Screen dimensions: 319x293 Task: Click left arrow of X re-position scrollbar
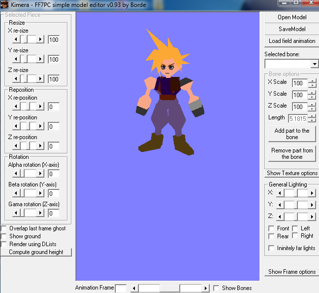(x=16, y=106)
